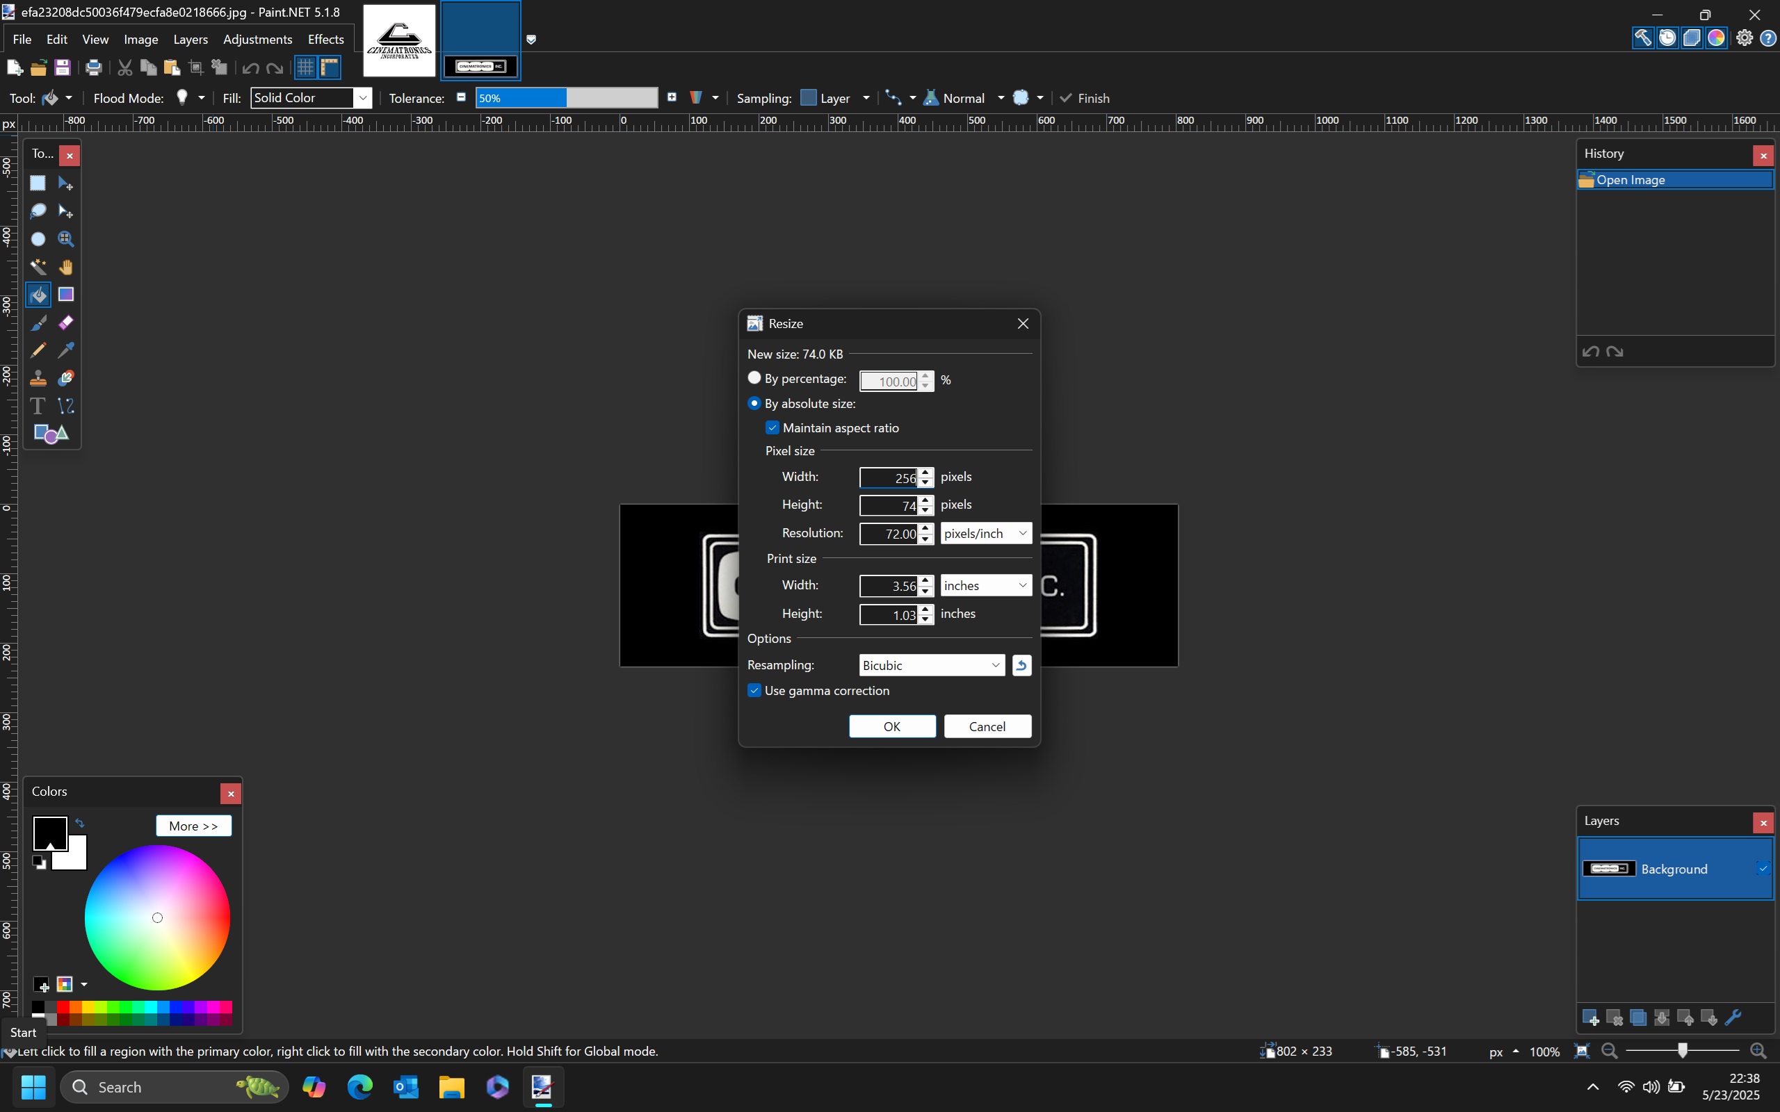Select the Rectangle Select tool
The height and width of the screenshot is (1112, 1780).
coord(38,183)
